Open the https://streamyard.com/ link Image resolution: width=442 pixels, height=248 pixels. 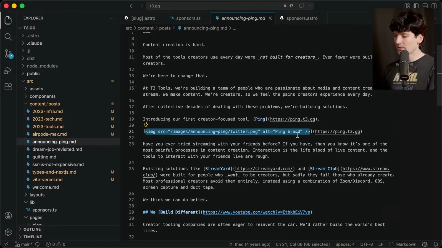(x=264, y=169)
